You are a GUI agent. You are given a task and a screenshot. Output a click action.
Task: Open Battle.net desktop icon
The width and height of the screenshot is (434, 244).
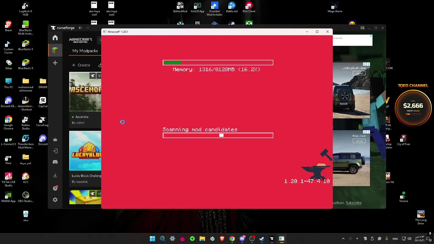[x=232, y=7]
